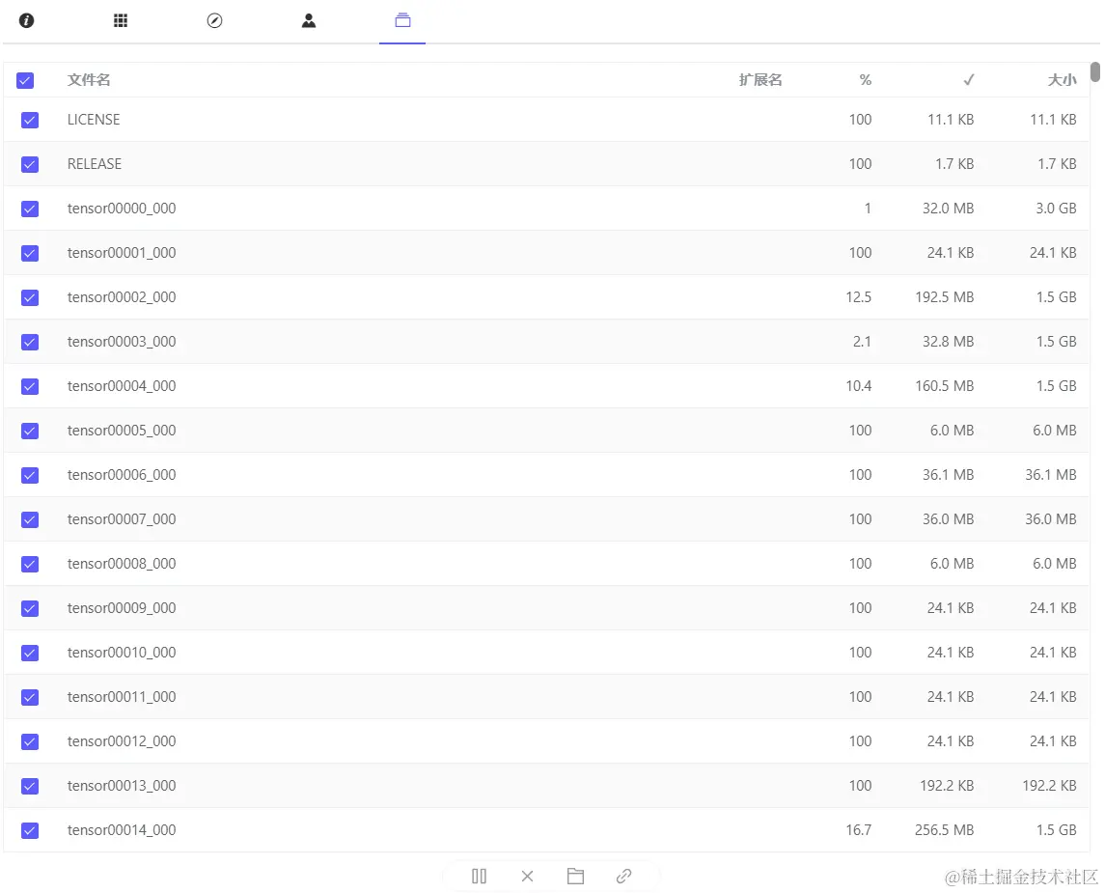Click 36.0 MB size of tensor00007_000
Image resolution: width=1105 pixels, height=893 pixels.
click(1051, 519)
